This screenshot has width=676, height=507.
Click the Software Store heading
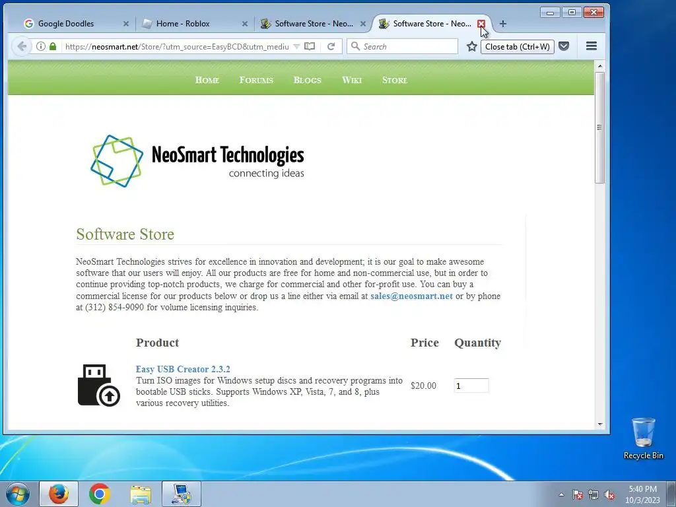pyautogui.click(x=125, y=234)
